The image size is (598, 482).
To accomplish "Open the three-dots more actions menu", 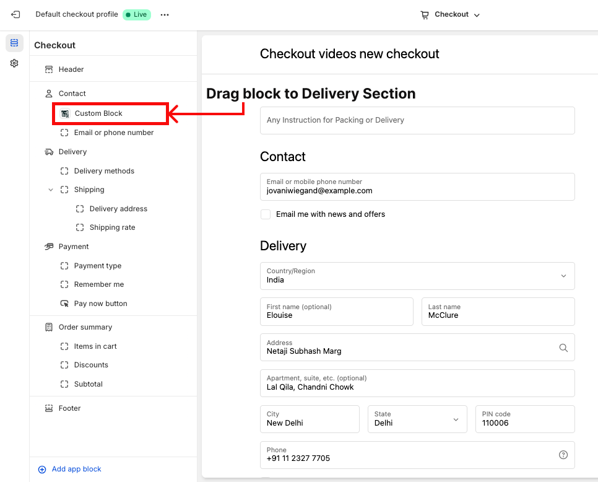I will pos(165,15).
